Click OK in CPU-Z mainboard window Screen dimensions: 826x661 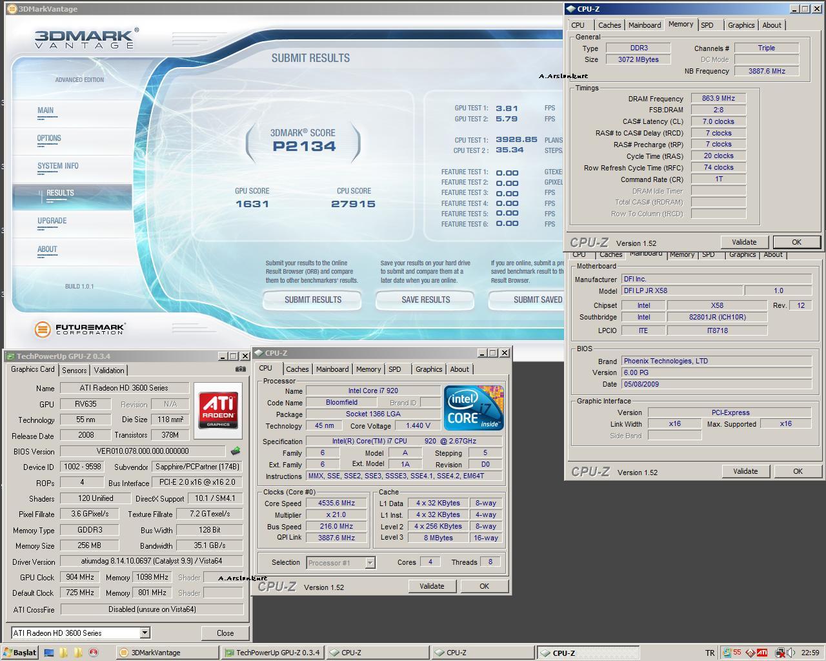(x=798, y=471)
